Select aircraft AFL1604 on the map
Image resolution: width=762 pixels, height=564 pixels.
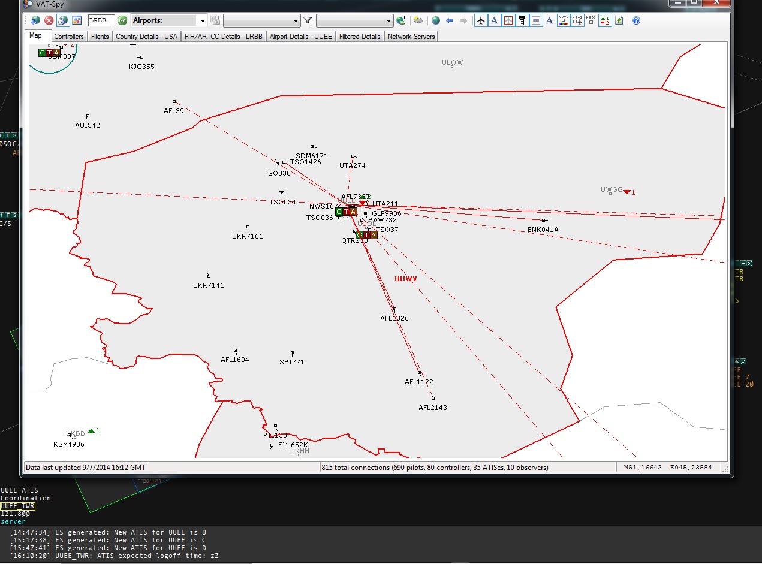coord(235,351)
